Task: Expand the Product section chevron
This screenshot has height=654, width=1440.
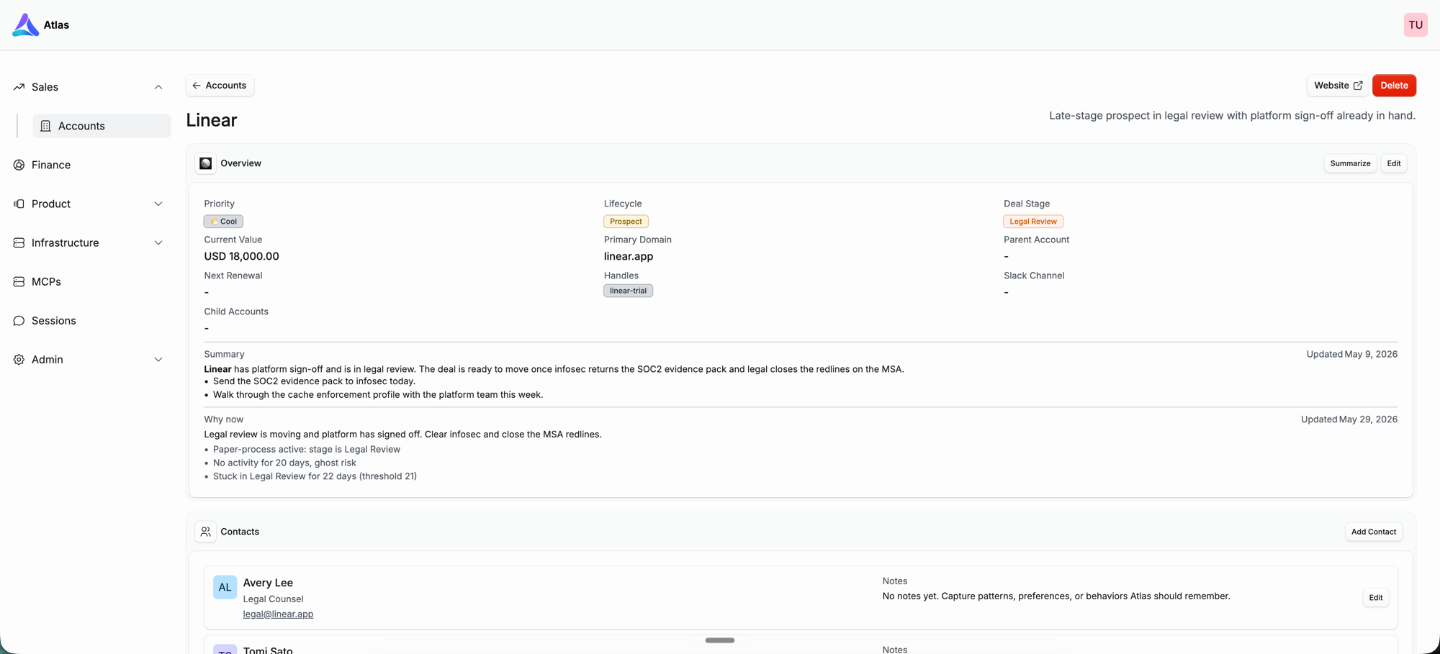Action: (158, 204)
